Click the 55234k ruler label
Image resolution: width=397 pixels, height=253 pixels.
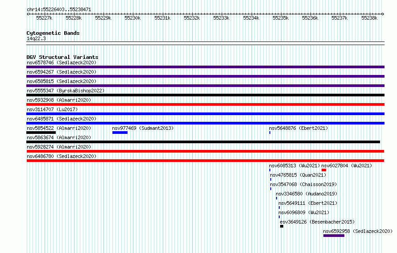251,18
